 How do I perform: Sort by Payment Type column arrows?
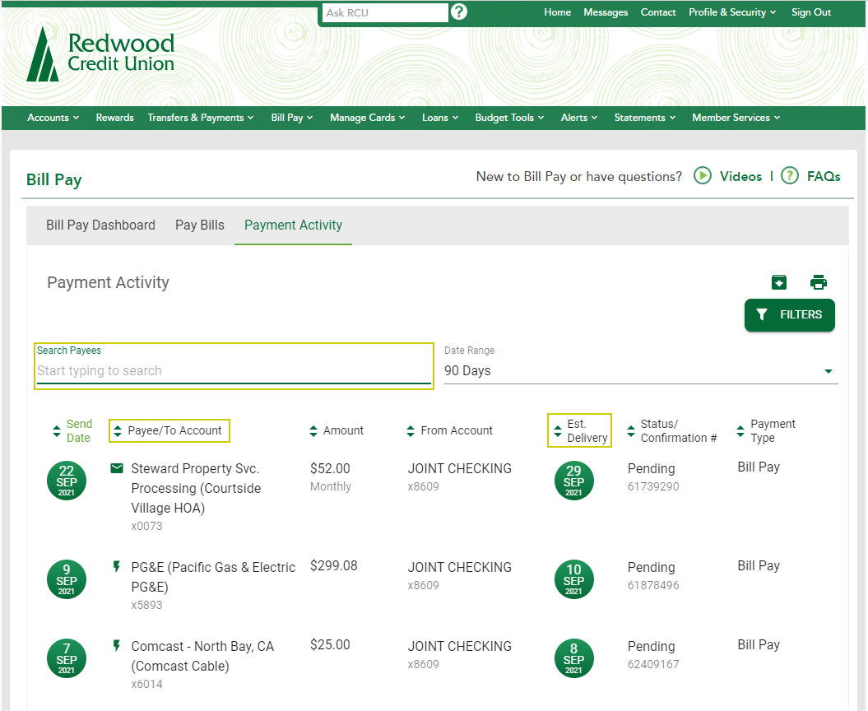[740, 431]
